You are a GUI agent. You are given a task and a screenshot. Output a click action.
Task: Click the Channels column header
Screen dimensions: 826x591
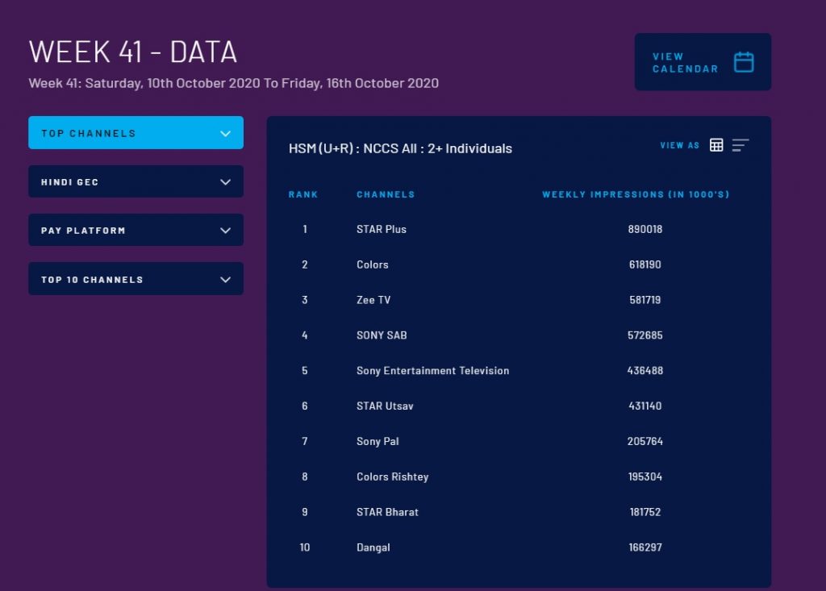coord(386,194)
